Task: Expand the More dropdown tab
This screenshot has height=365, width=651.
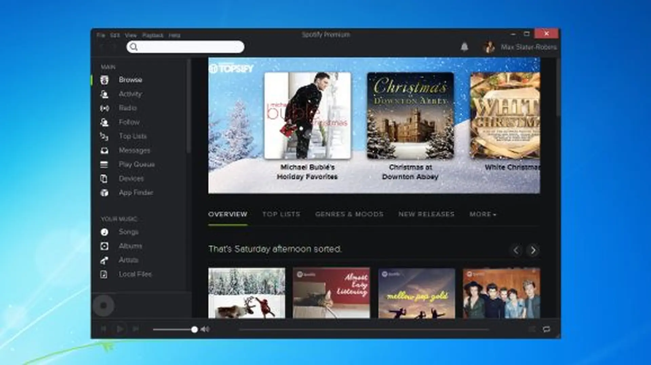Action: tap(483, 214)
